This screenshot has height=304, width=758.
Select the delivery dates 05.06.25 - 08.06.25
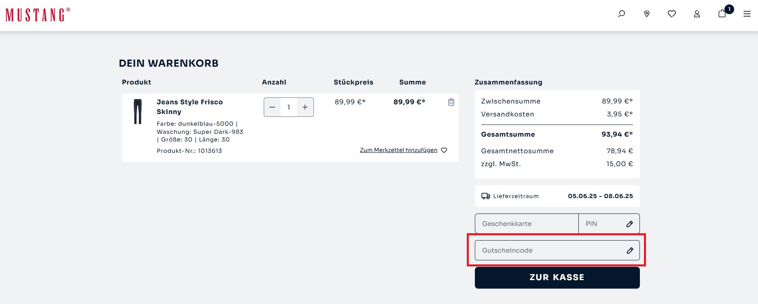600,196
